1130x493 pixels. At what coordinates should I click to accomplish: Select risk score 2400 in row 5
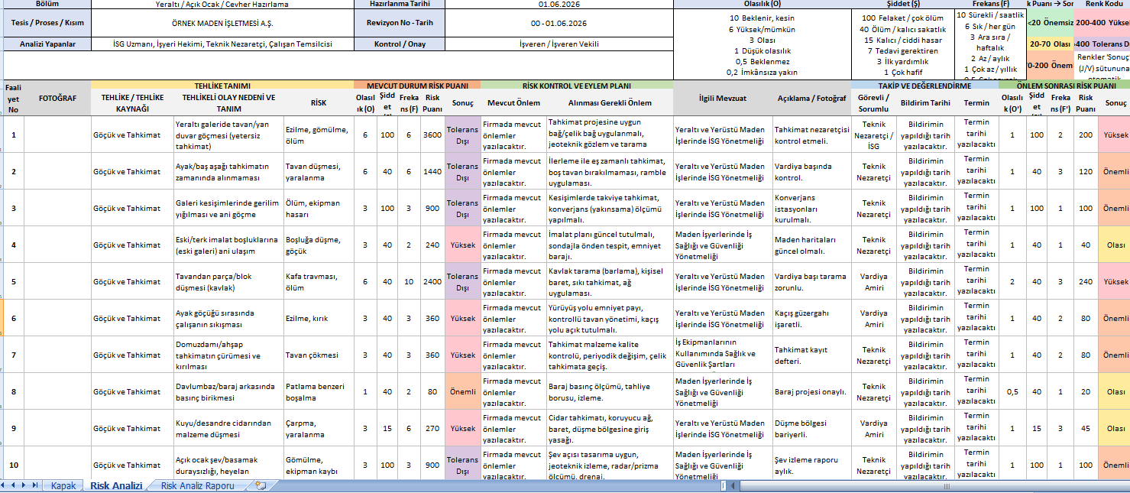[x=432, y=281]
